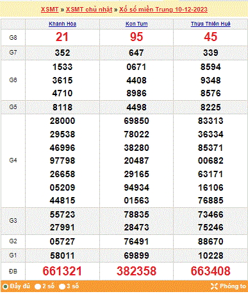The width and height of the screenshot is (248, 294).
Task: Click the G8 result 45 for Huế
Action: pyautogui.click(x=211, y=37)
